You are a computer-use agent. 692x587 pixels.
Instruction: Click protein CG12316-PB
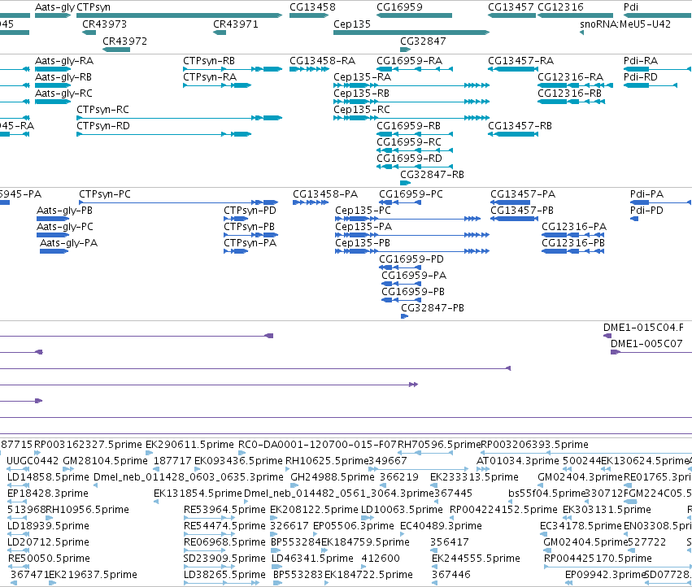[x=572, y=251]
